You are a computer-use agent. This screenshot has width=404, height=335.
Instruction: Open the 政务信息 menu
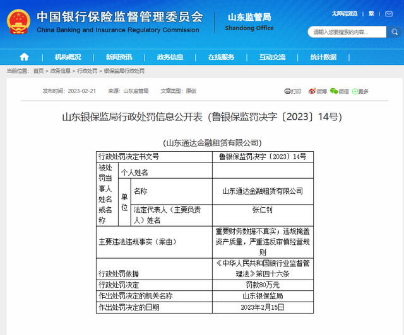pyautogui.click(x=170, y=57)
